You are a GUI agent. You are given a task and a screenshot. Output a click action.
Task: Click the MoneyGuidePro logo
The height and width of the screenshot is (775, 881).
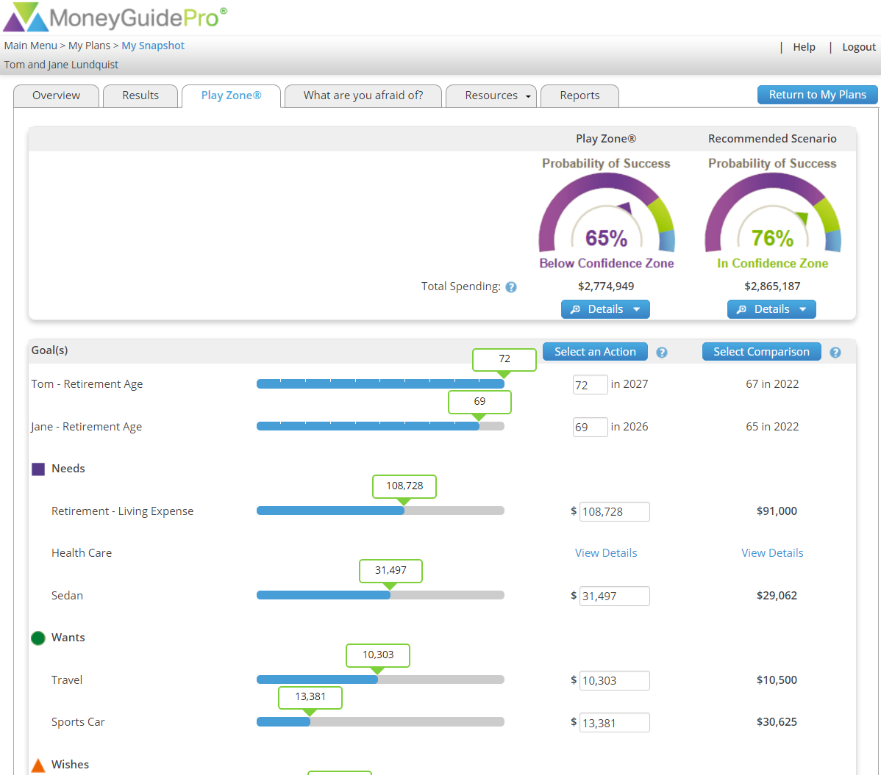pyautogui.click(x=114, y=16)
